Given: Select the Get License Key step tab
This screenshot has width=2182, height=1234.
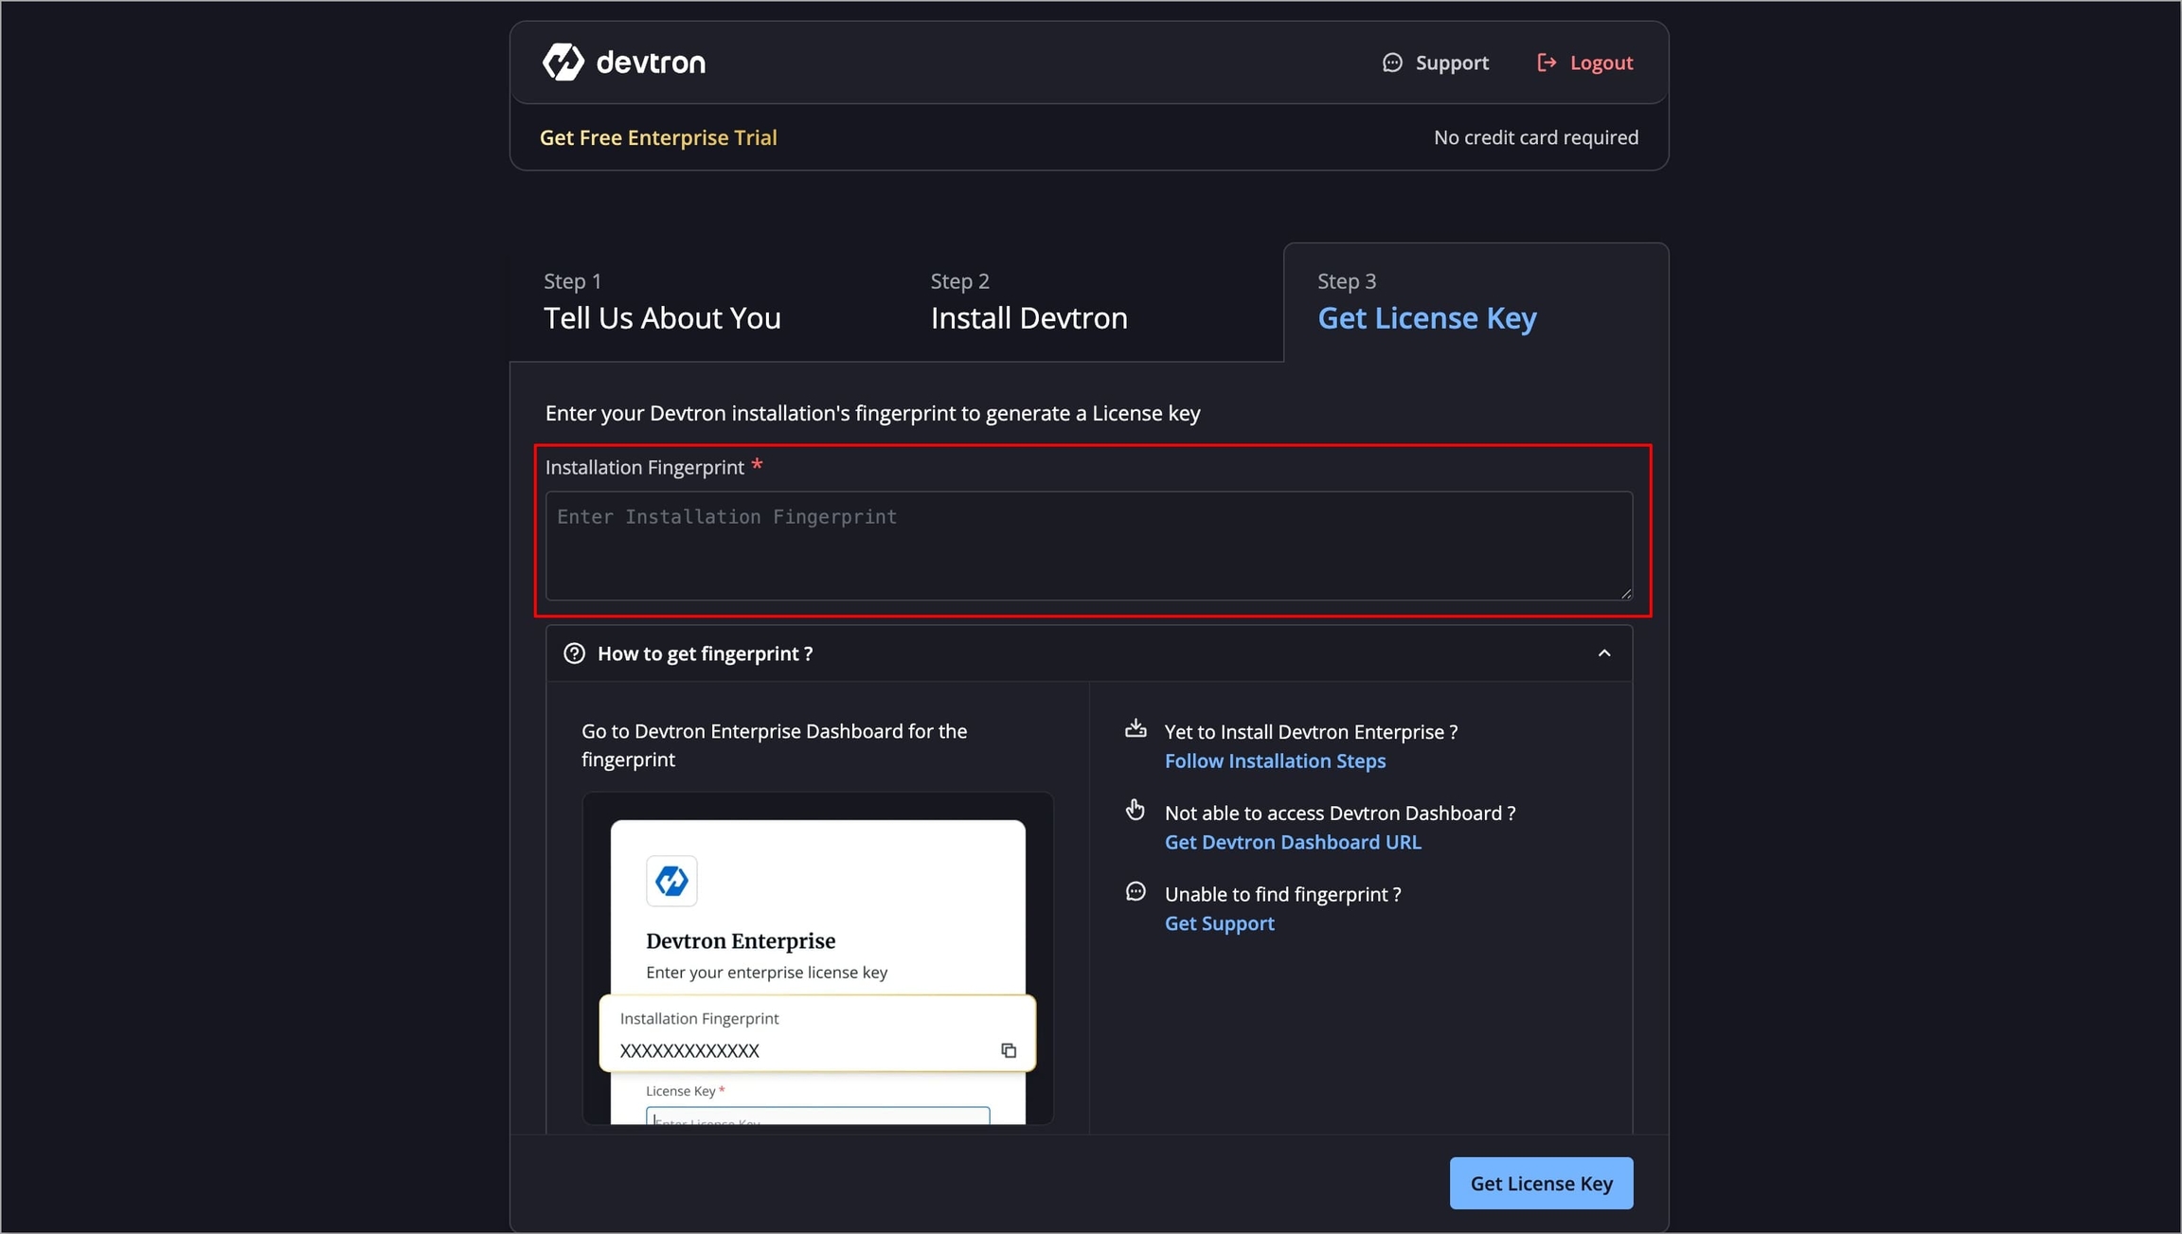Looking at the screenshot, I should pos(1476,302).
